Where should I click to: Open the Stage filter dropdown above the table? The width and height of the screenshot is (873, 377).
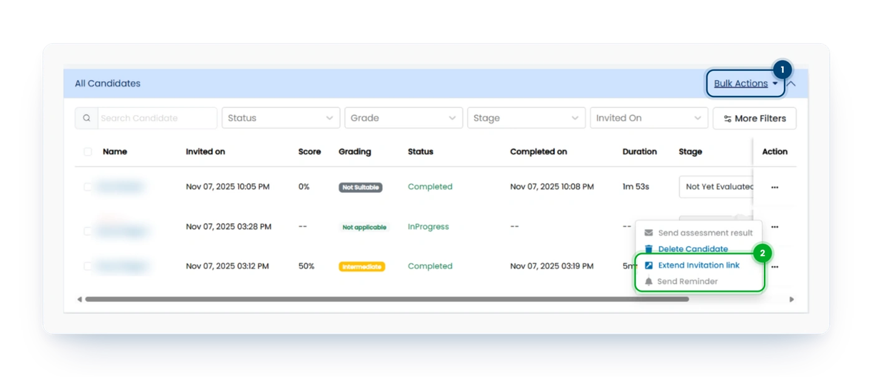pyautogui.click(x=526, y=118)
